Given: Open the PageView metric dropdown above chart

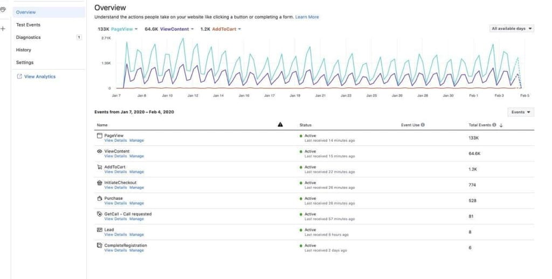Looking at the screenshot, I should click(x=136, y=29).
